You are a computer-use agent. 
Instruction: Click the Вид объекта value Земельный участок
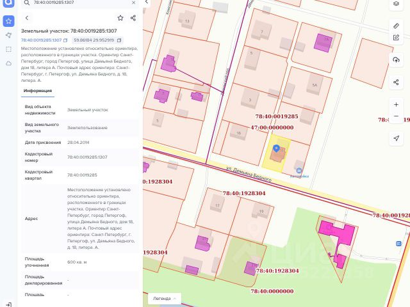[x=88, y=110]
